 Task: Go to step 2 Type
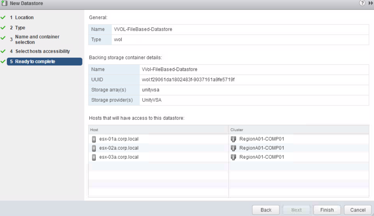coord(20,28)
